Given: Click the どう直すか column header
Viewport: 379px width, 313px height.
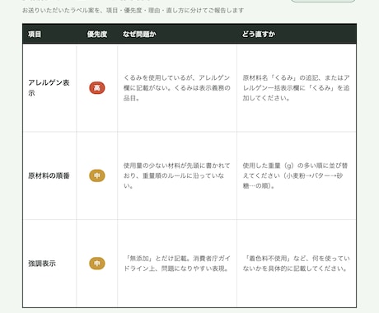Looking at the screenshot, I should [259, 34].
